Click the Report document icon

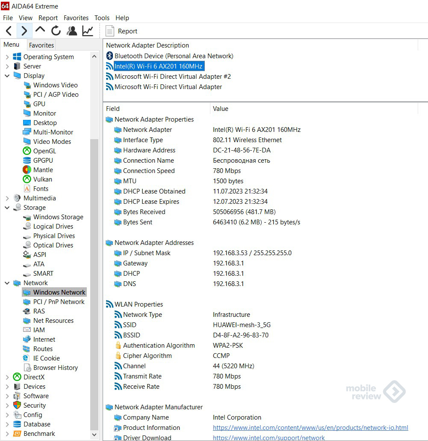click(x=110, y=31)
